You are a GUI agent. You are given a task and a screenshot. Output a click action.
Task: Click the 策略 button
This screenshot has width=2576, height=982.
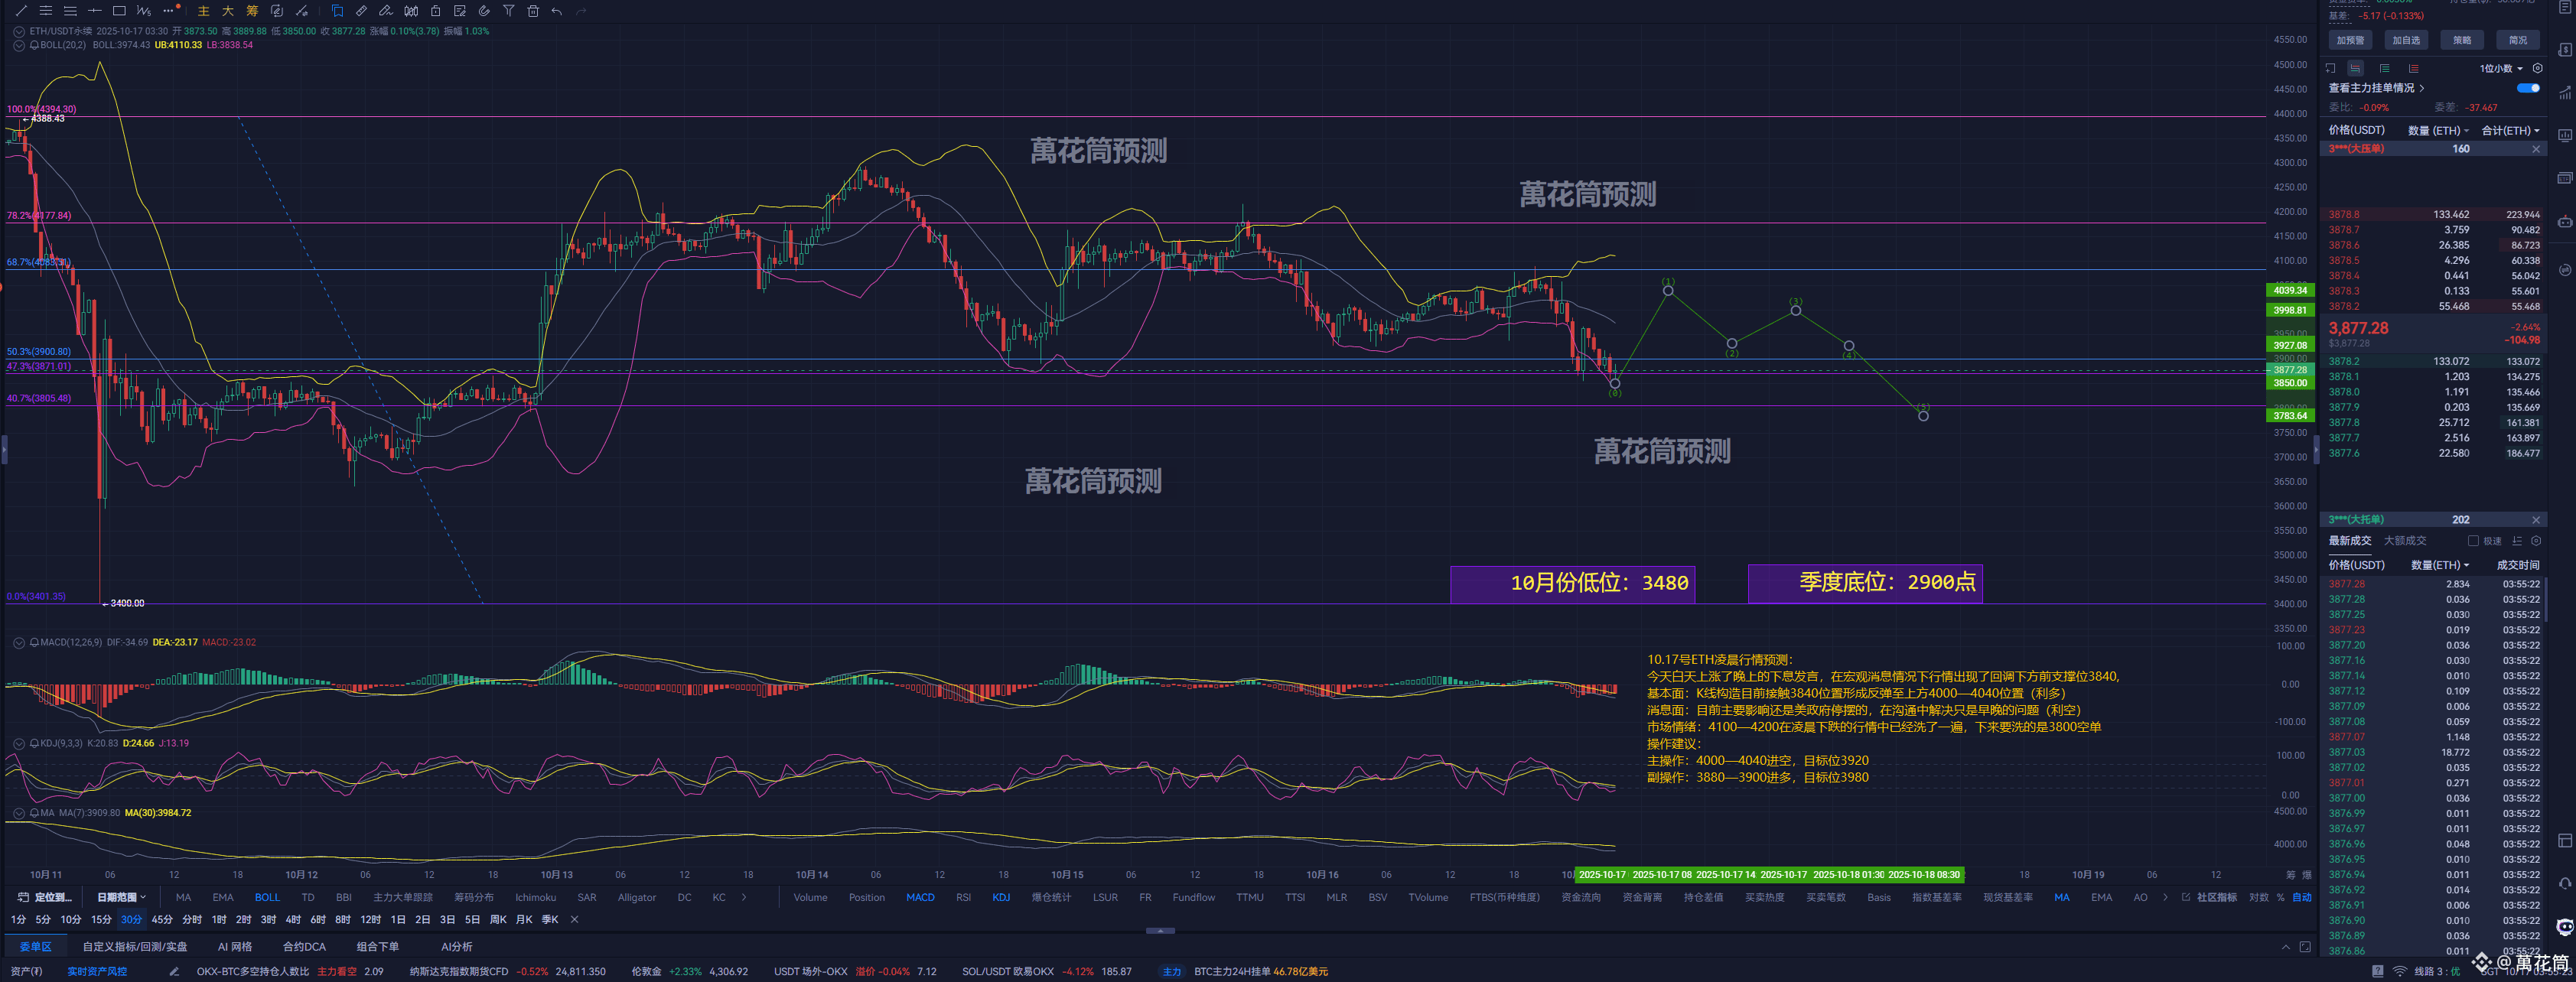2462,40
